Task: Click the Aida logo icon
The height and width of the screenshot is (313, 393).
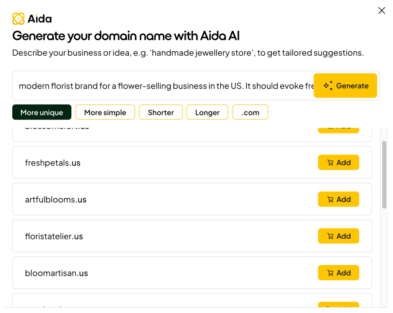Action: (x=18, y=19)
